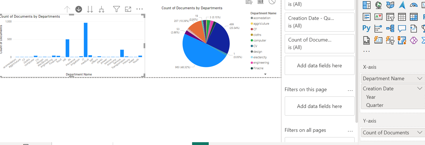This screenshot has width=425, height=145.
Task: Select the Table visualization icon
Action: point(402,17)
